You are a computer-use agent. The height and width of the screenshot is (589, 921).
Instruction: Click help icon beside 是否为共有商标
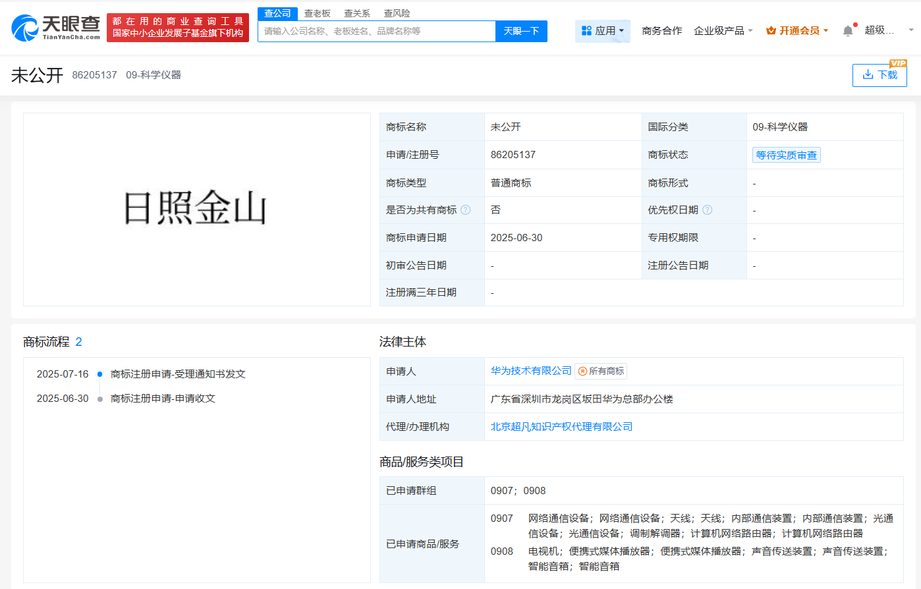click(466, 210)
